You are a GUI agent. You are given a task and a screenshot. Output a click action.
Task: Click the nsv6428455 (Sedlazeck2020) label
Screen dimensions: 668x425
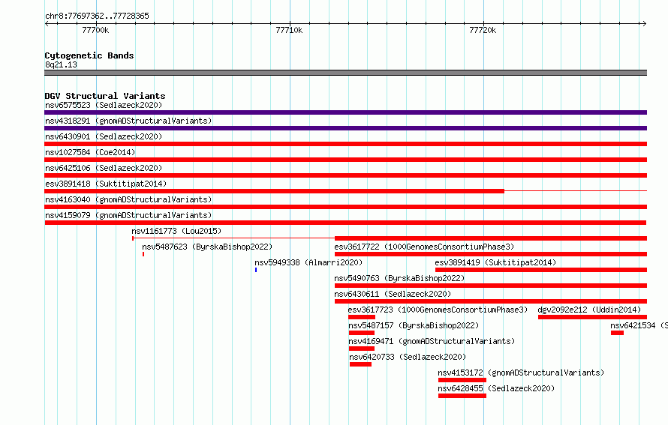496,388
